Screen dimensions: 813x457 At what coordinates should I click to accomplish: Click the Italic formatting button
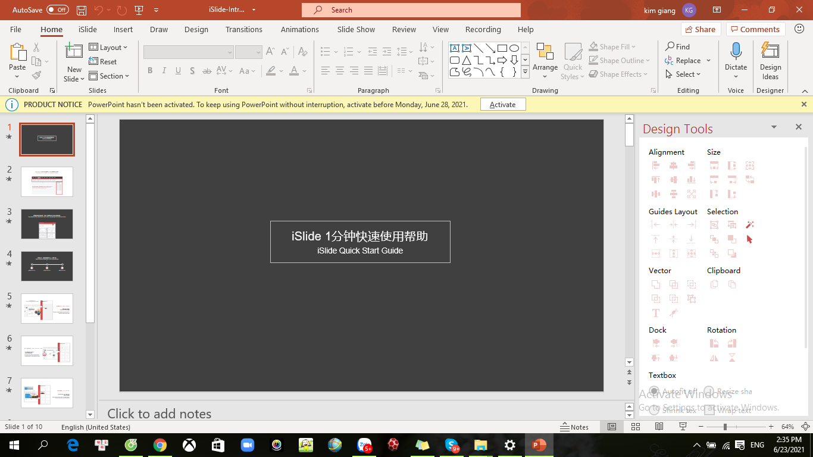[164, 71]
